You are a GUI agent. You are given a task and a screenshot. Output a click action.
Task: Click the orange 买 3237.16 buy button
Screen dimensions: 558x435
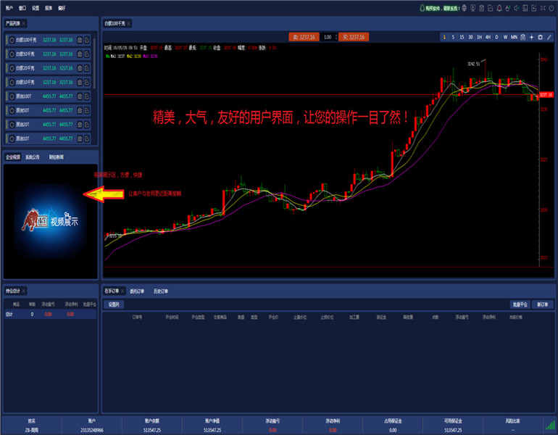354,37
